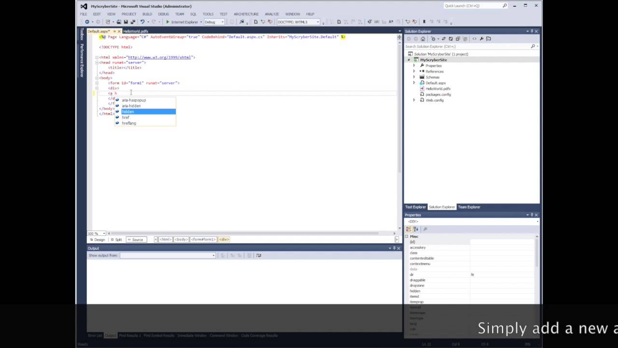The width and height of the screenshot is (618, 348).
Task: Open the DEBUG menu
Action: pos(163,14)
